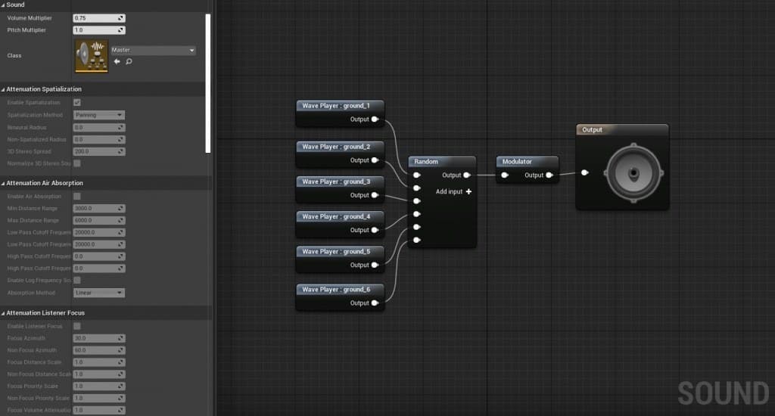Screen dimensions: 775x416
Task: Click the Sound Class thumbnail image
Action: pos(92,56)
